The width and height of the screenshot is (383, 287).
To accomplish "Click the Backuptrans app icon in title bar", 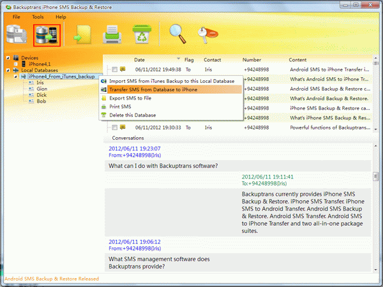I will click(x=8, y=7).
